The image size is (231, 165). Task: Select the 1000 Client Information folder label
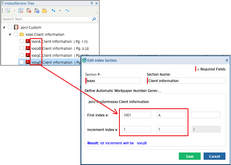pos(45,35)
